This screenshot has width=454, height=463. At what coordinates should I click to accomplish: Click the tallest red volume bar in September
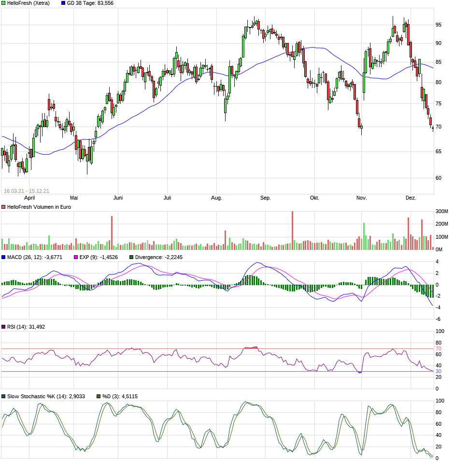pos(293,231)
